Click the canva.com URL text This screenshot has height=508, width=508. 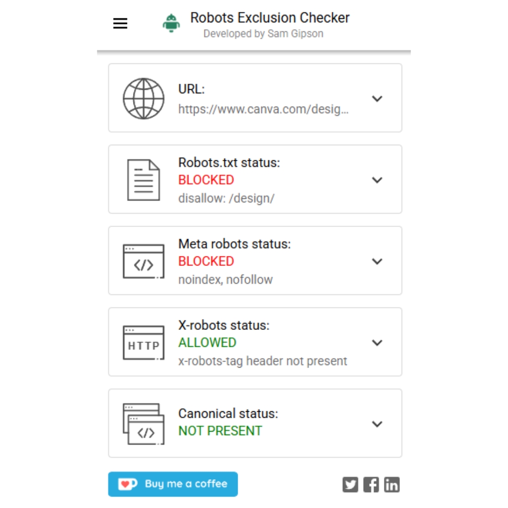[263, 109]
